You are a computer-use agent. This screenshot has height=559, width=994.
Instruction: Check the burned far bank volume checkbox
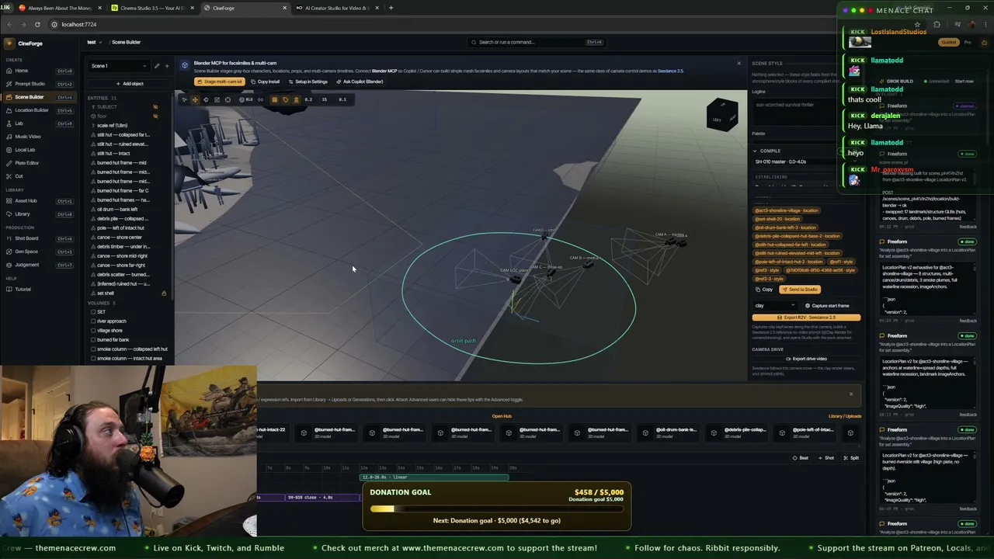point(94,340)
